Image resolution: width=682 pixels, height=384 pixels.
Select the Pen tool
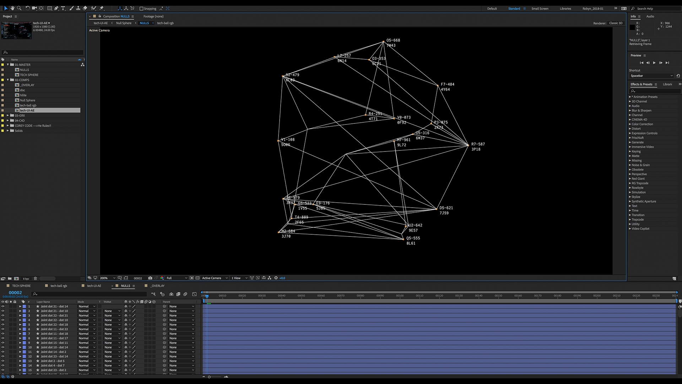point(56,8)
